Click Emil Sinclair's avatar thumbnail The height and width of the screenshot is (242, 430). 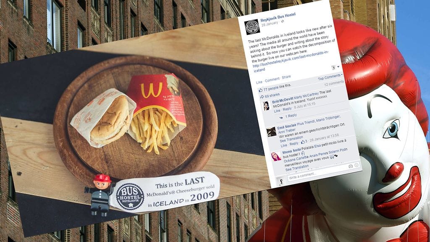[272, 132]
